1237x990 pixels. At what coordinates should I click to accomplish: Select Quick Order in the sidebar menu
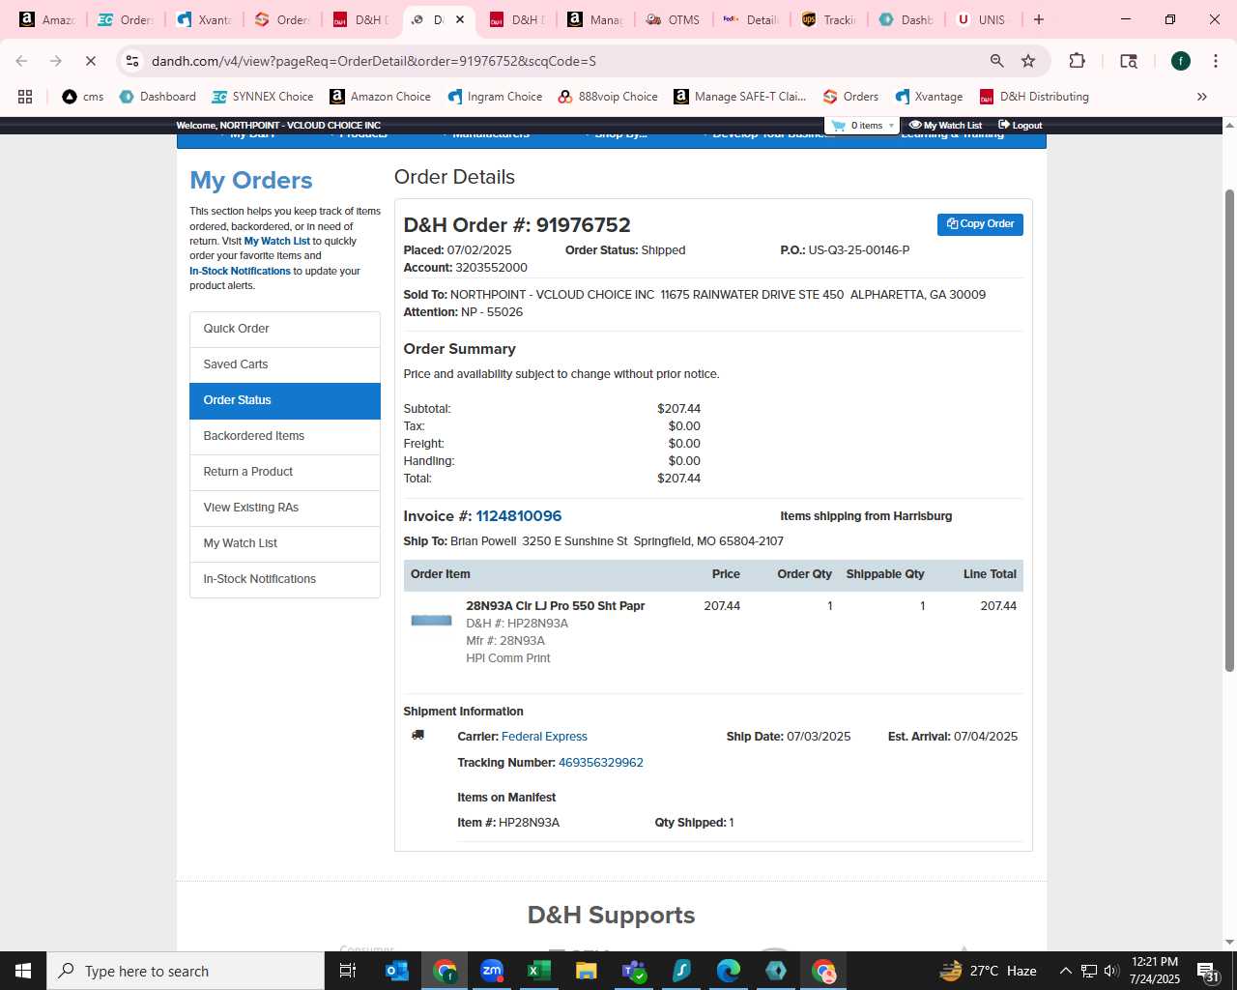285,329
